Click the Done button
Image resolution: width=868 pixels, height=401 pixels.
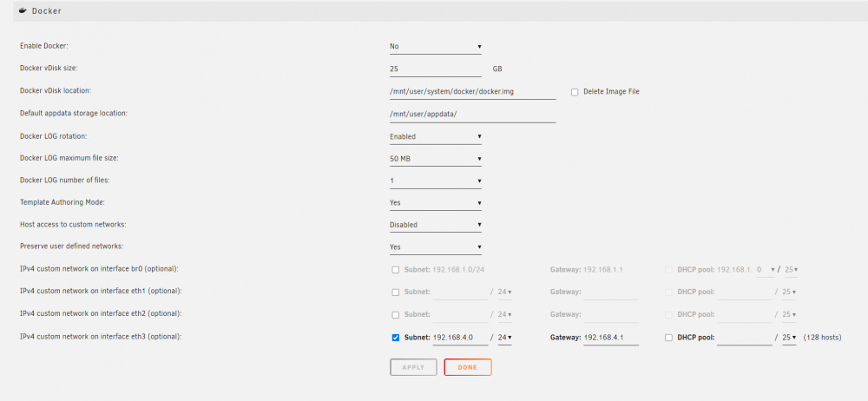click(468, 367)
